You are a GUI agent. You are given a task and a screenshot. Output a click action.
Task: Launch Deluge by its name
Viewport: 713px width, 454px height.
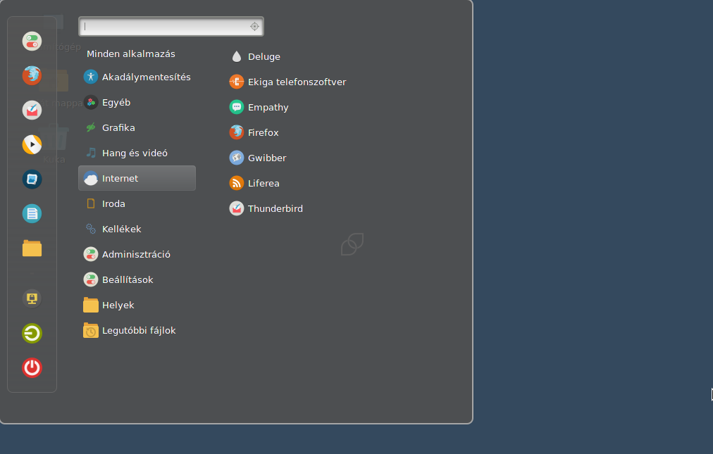[264, 57]
